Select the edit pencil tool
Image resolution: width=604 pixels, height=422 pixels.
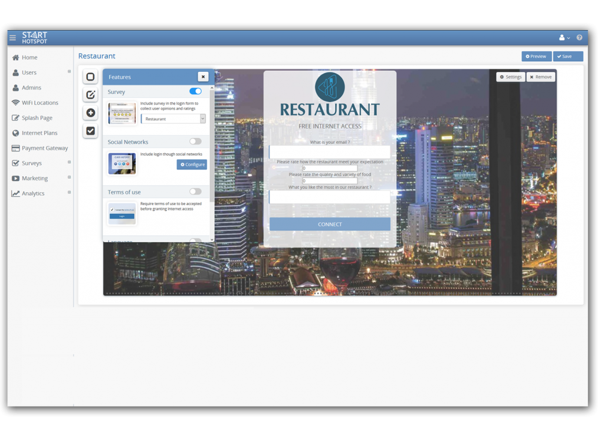tap(90, 95)
